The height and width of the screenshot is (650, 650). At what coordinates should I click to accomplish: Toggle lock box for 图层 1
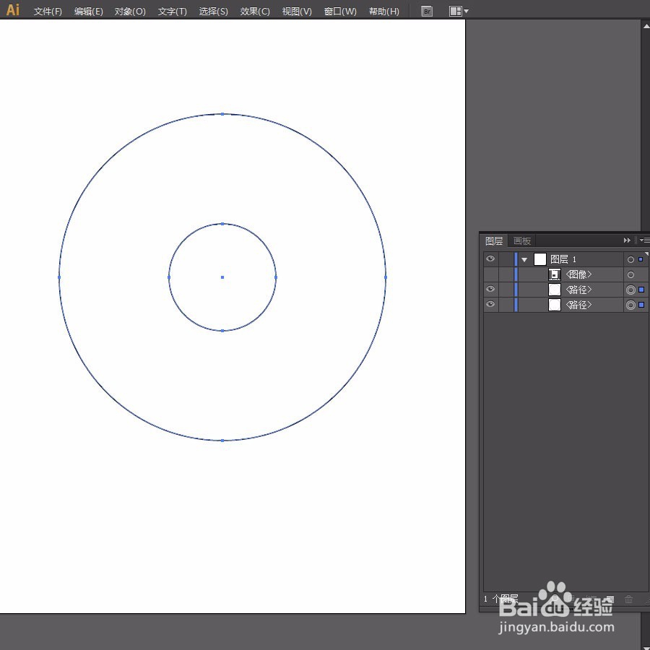click(506, 259)
